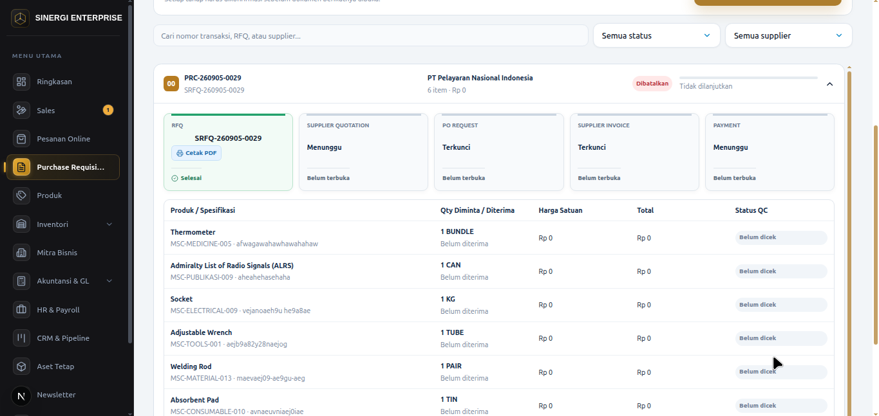The height and width of the screenshot is (416, 879).
Task: Expand the Akuntansi & GL chevron
Action: pyautogui.click(x=109, y=281)
